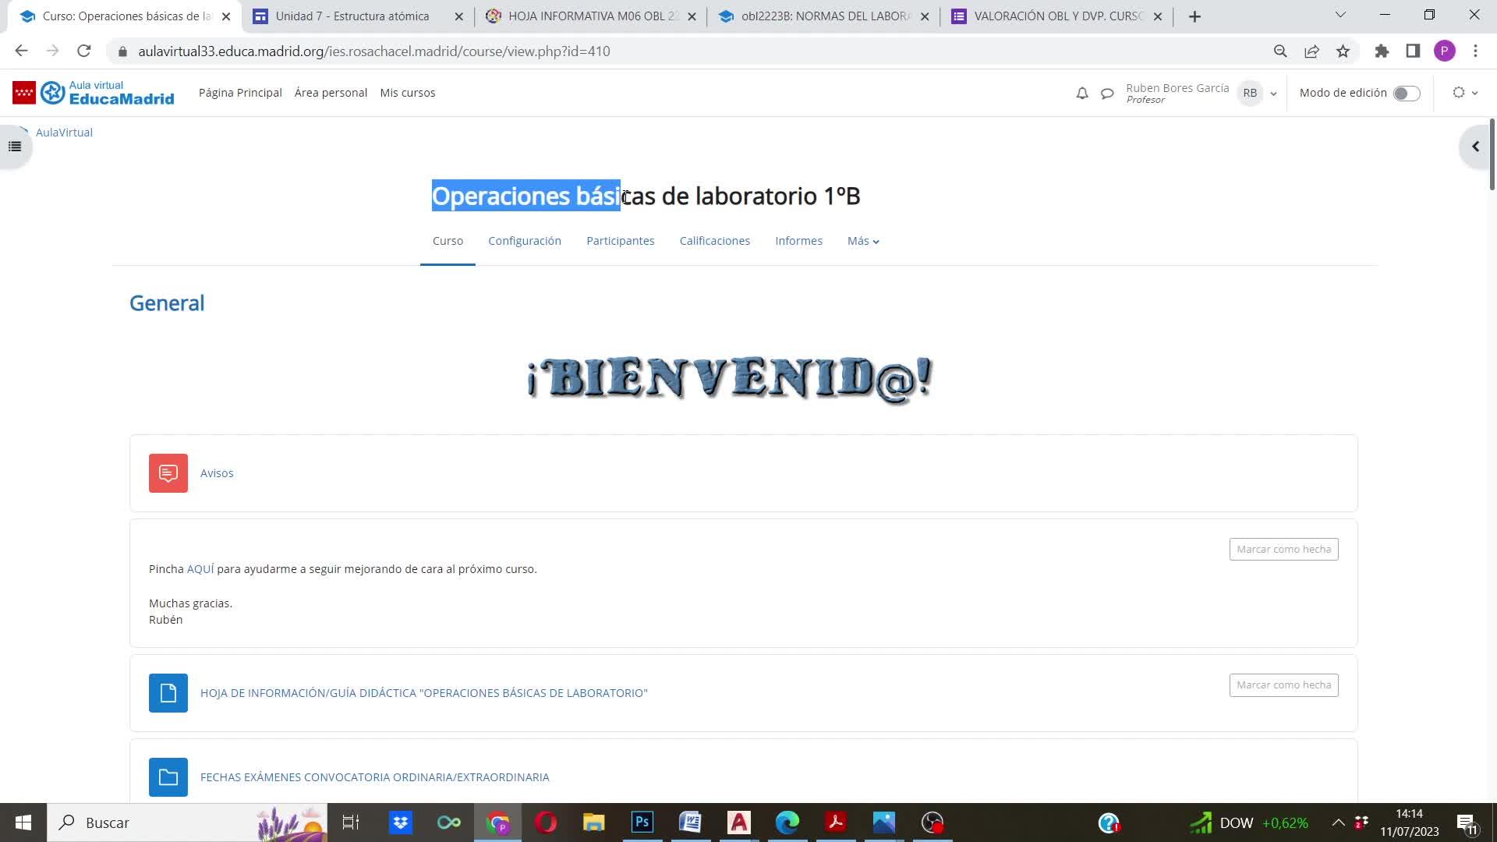Open the course index drawer icon
Viewport: 1497px width, 842px height.
[x=15, y=147]
